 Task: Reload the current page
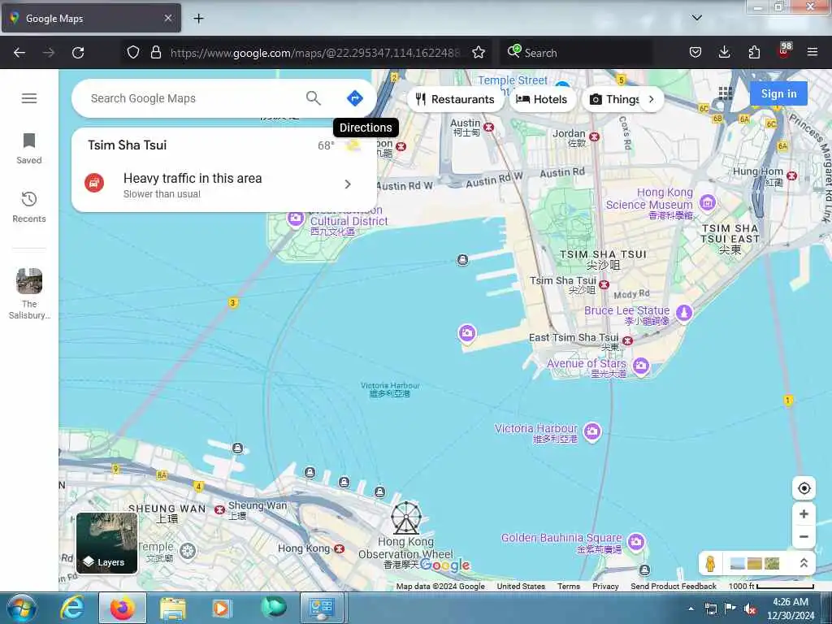[78, 53]
